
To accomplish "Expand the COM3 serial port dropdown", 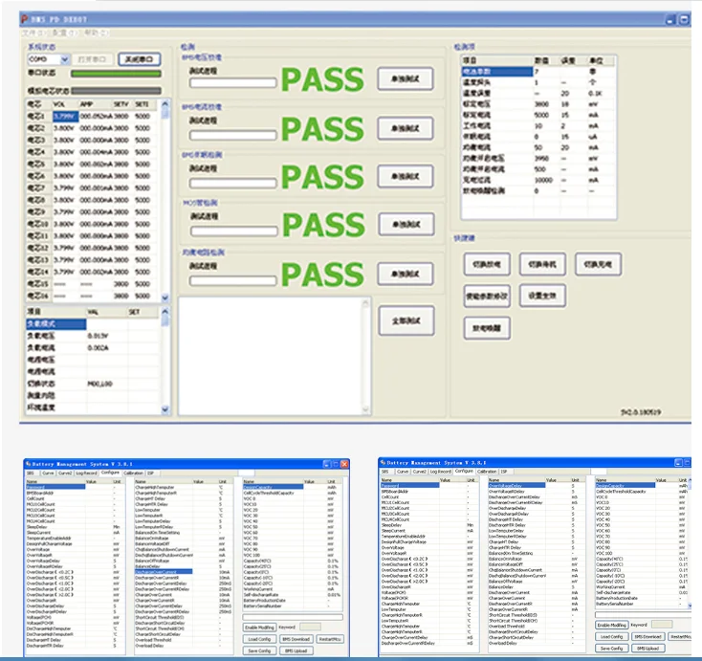I will (x=65, y=59).
